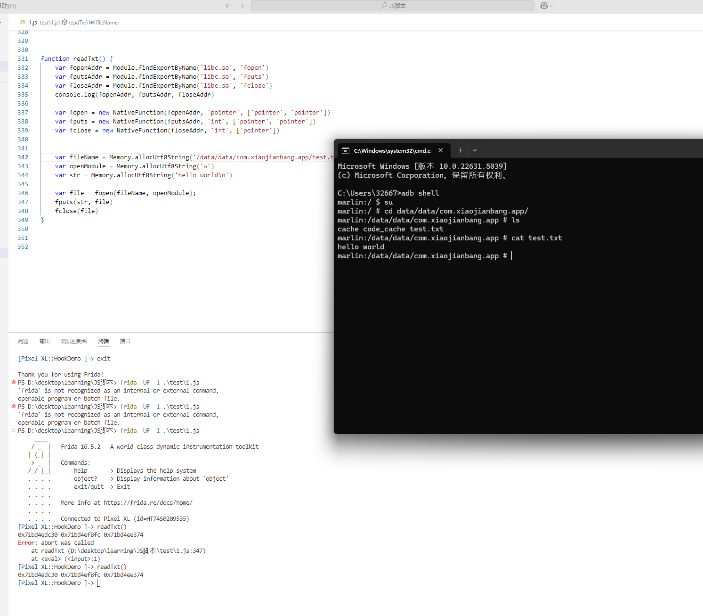This screenshot has width=703, height=616.
Task: Select the readTxt breadcrumb symbol
Action: pos(77,23)
